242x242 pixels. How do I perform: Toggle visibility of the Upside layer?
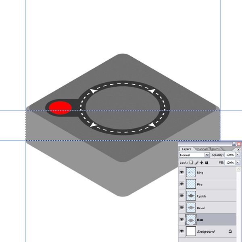click(181, 196)
